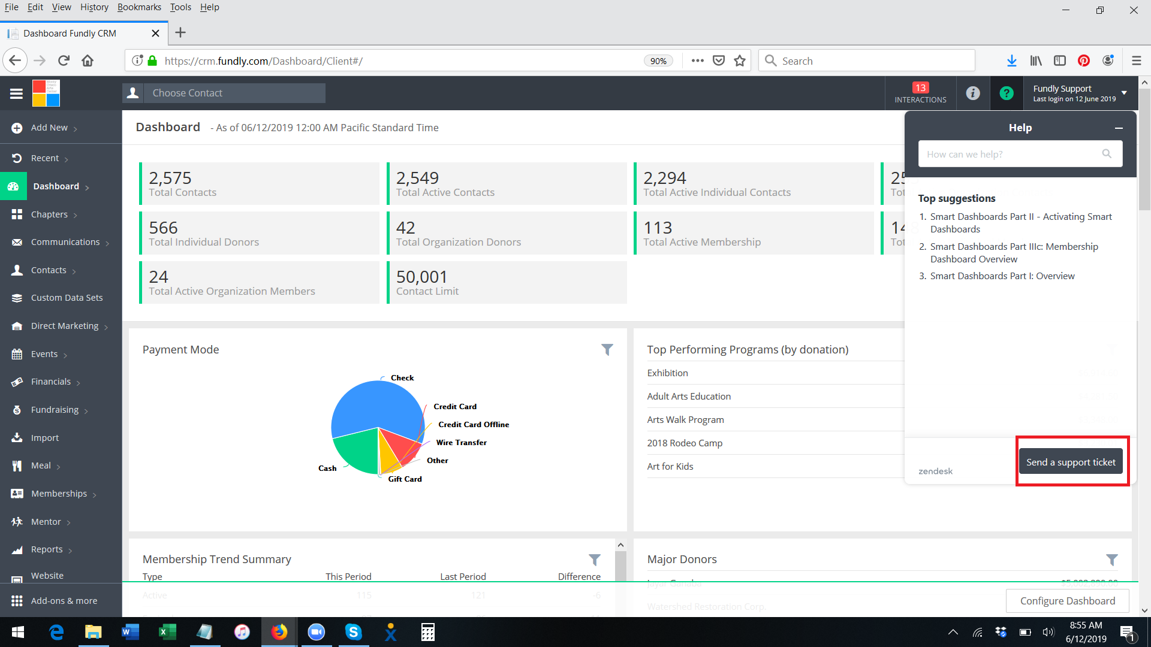Expand the Memberships submenu chevron
This screenshot has height=647, width=1151.
click(95, 495)
